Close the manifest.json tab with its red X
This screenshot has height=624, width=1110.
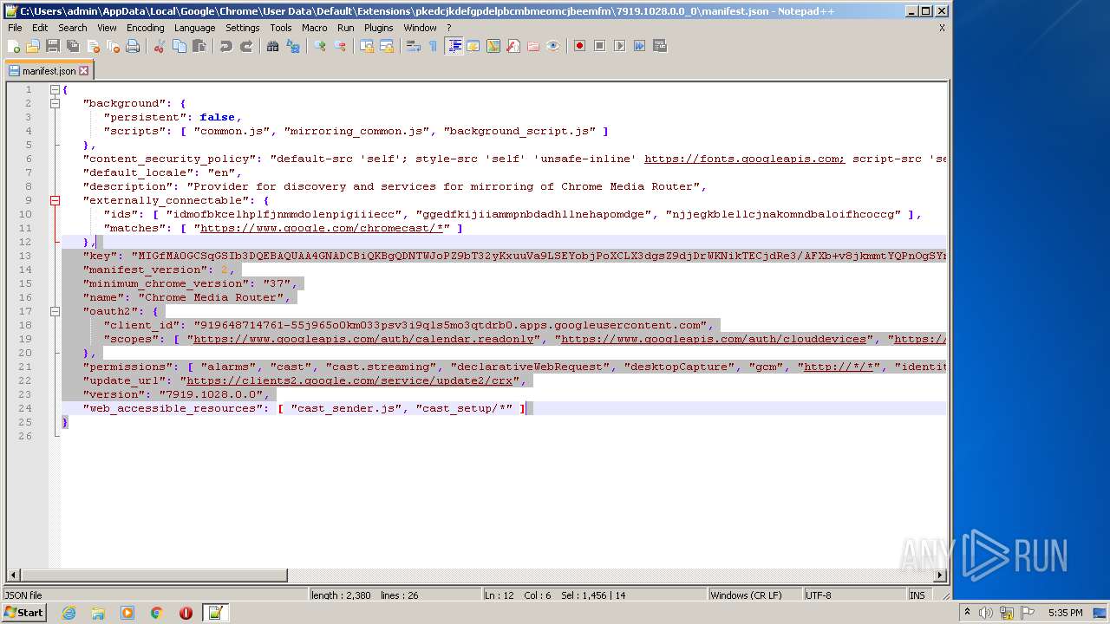84,71
